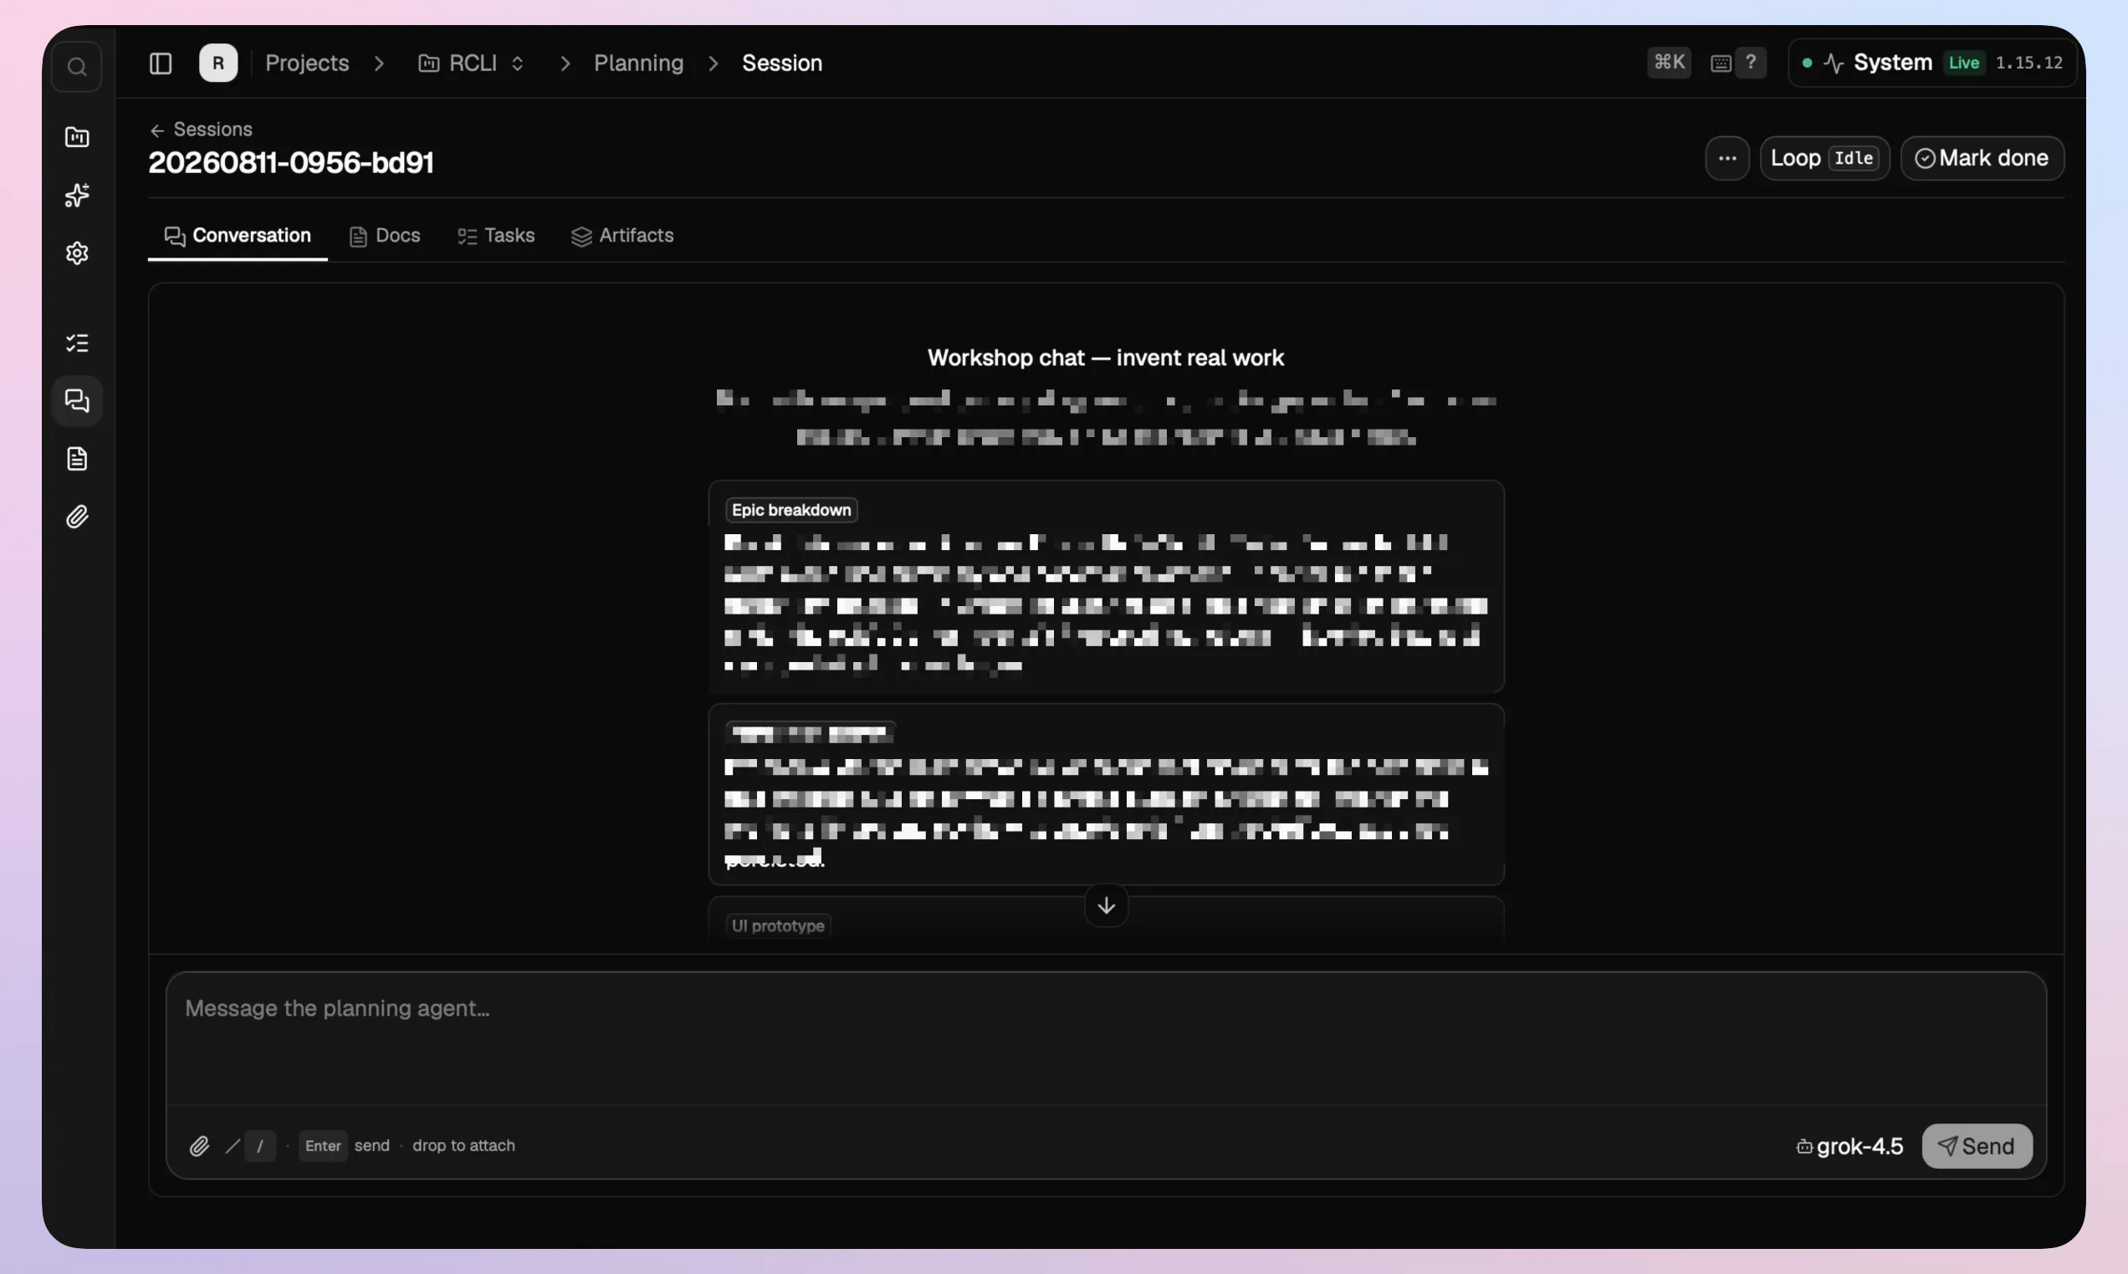Select the Epic breakdown suggestion card

coord(1105,586)
